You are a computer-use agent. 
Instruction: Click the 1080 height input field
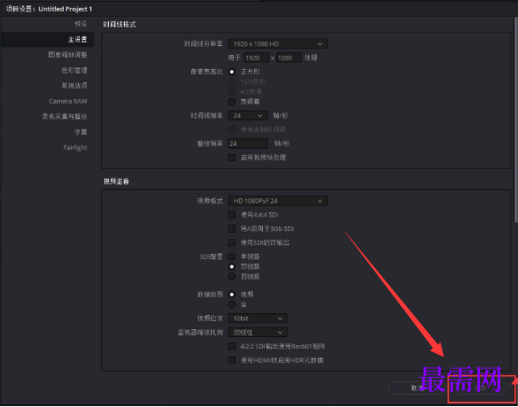point(289,58)
